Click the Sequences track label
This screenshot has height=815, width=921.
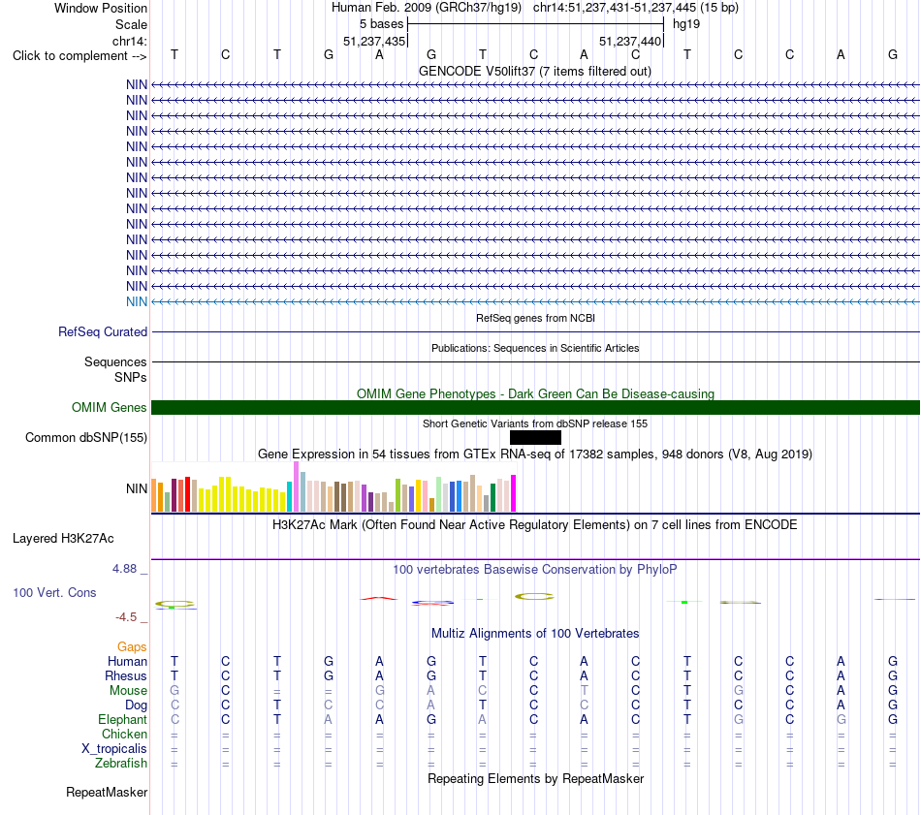click(x=115, y=361)
